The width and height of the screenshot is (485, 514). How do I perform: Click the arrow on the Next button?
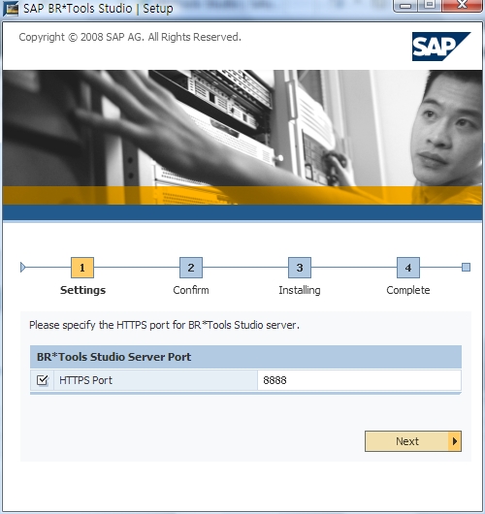point(455,441)
